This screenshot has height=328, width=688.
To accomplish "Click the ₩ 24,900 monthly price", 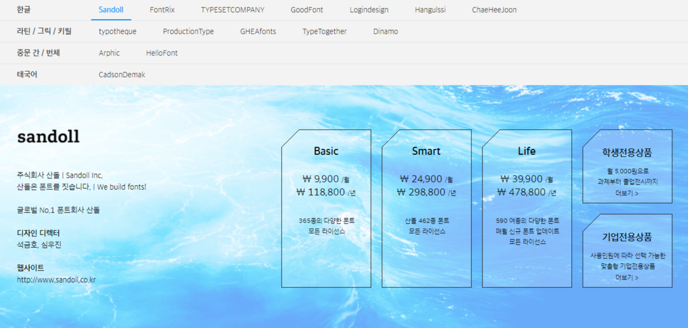I will click(x=426, y=179).
